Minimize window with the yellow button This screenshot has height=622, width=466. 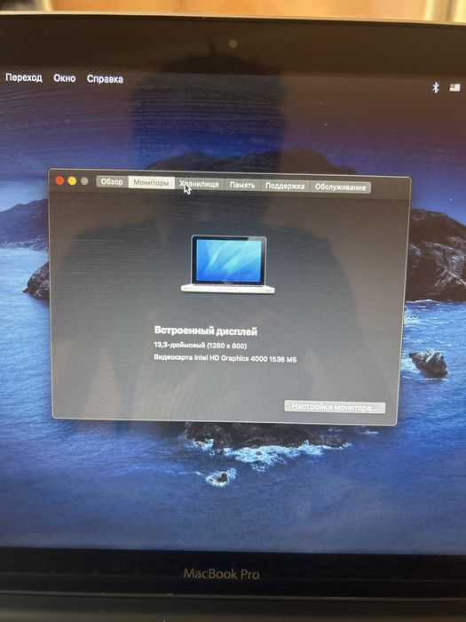[x=72, y=181]
